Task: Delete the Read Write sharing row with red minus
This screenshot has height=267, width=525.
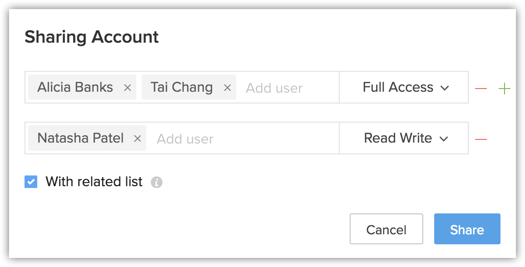Action: pyautogui.click(x=481, y=139)
